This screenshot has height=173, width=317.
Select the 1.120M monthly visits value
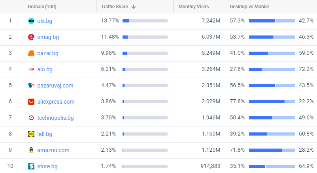[211, 150]
